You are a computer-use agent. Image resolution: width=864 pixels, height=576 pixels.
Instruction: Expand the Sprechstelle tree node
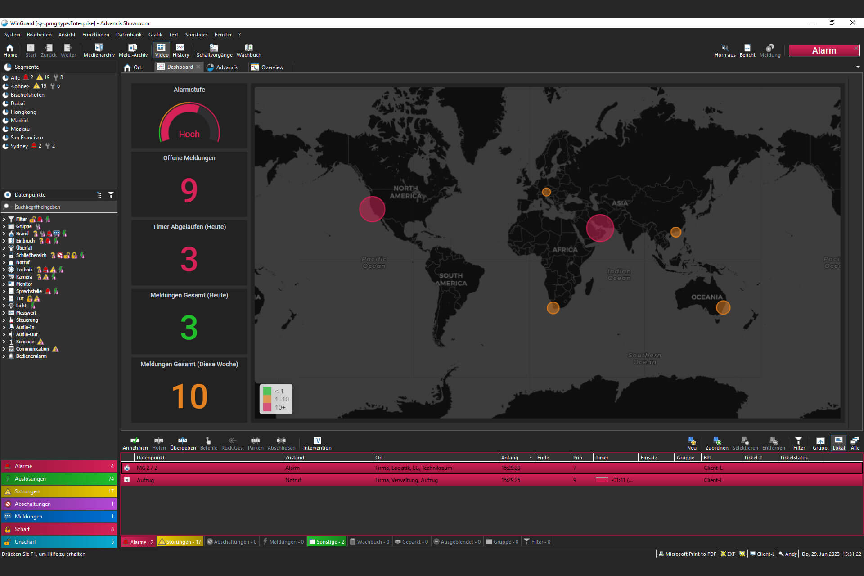coord(4,291)
